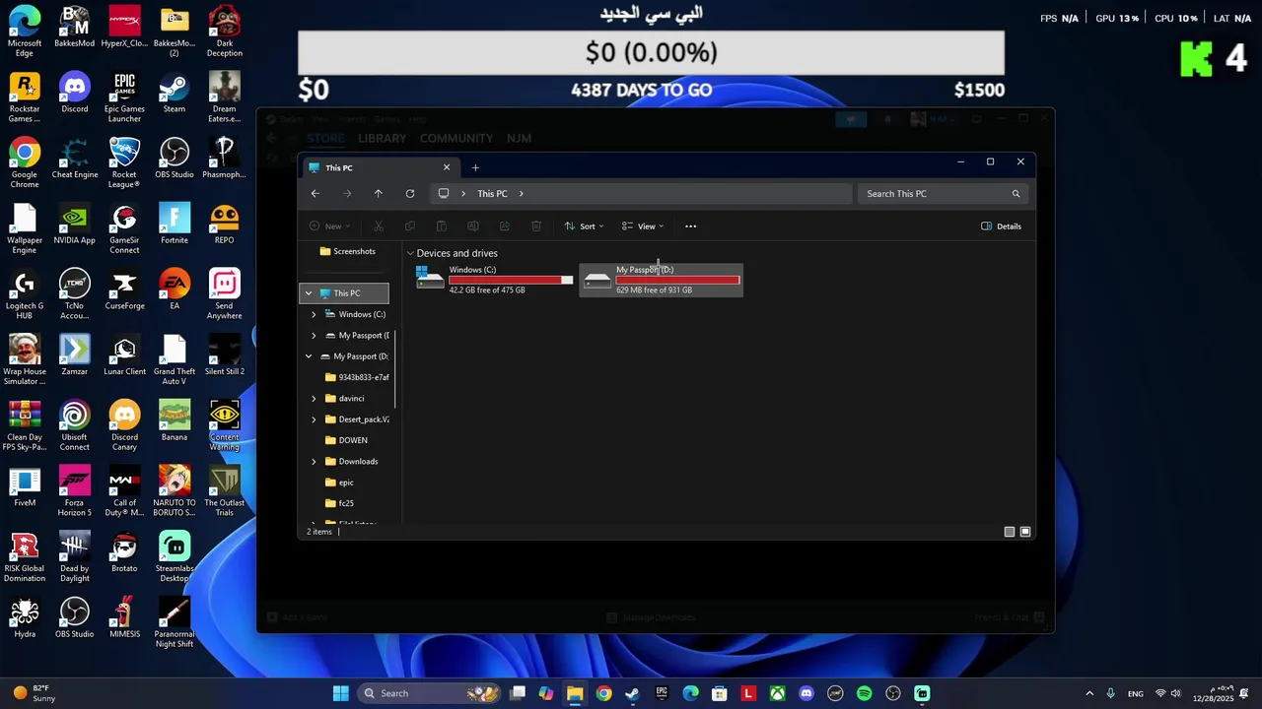This screenshot has width=1262, height=709.
Task: Collapse expanded My Passport (D:) tree node
Action: tap(309, 356)
